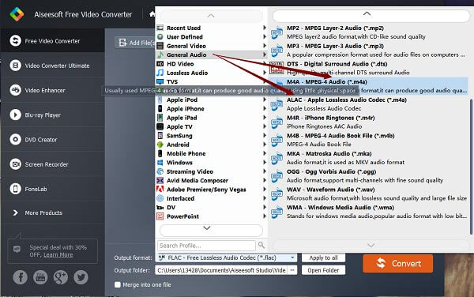Select OGG Vorbis Audio format
474x297 pixels.
368,176
